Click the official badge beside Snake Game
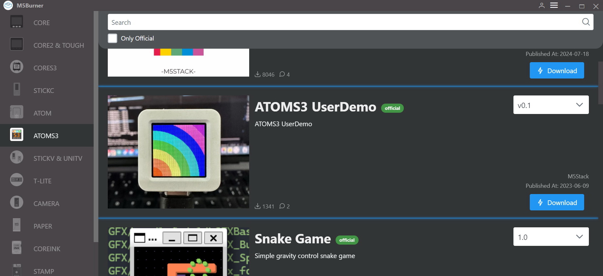The image size is (603, 276). 347,240
